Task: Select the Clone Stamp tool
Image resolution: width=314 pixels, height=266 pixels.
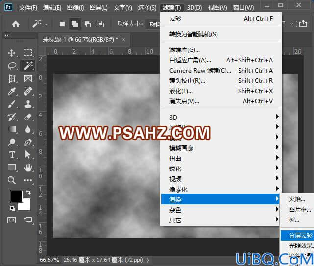Action: click(x=28, y=104)
